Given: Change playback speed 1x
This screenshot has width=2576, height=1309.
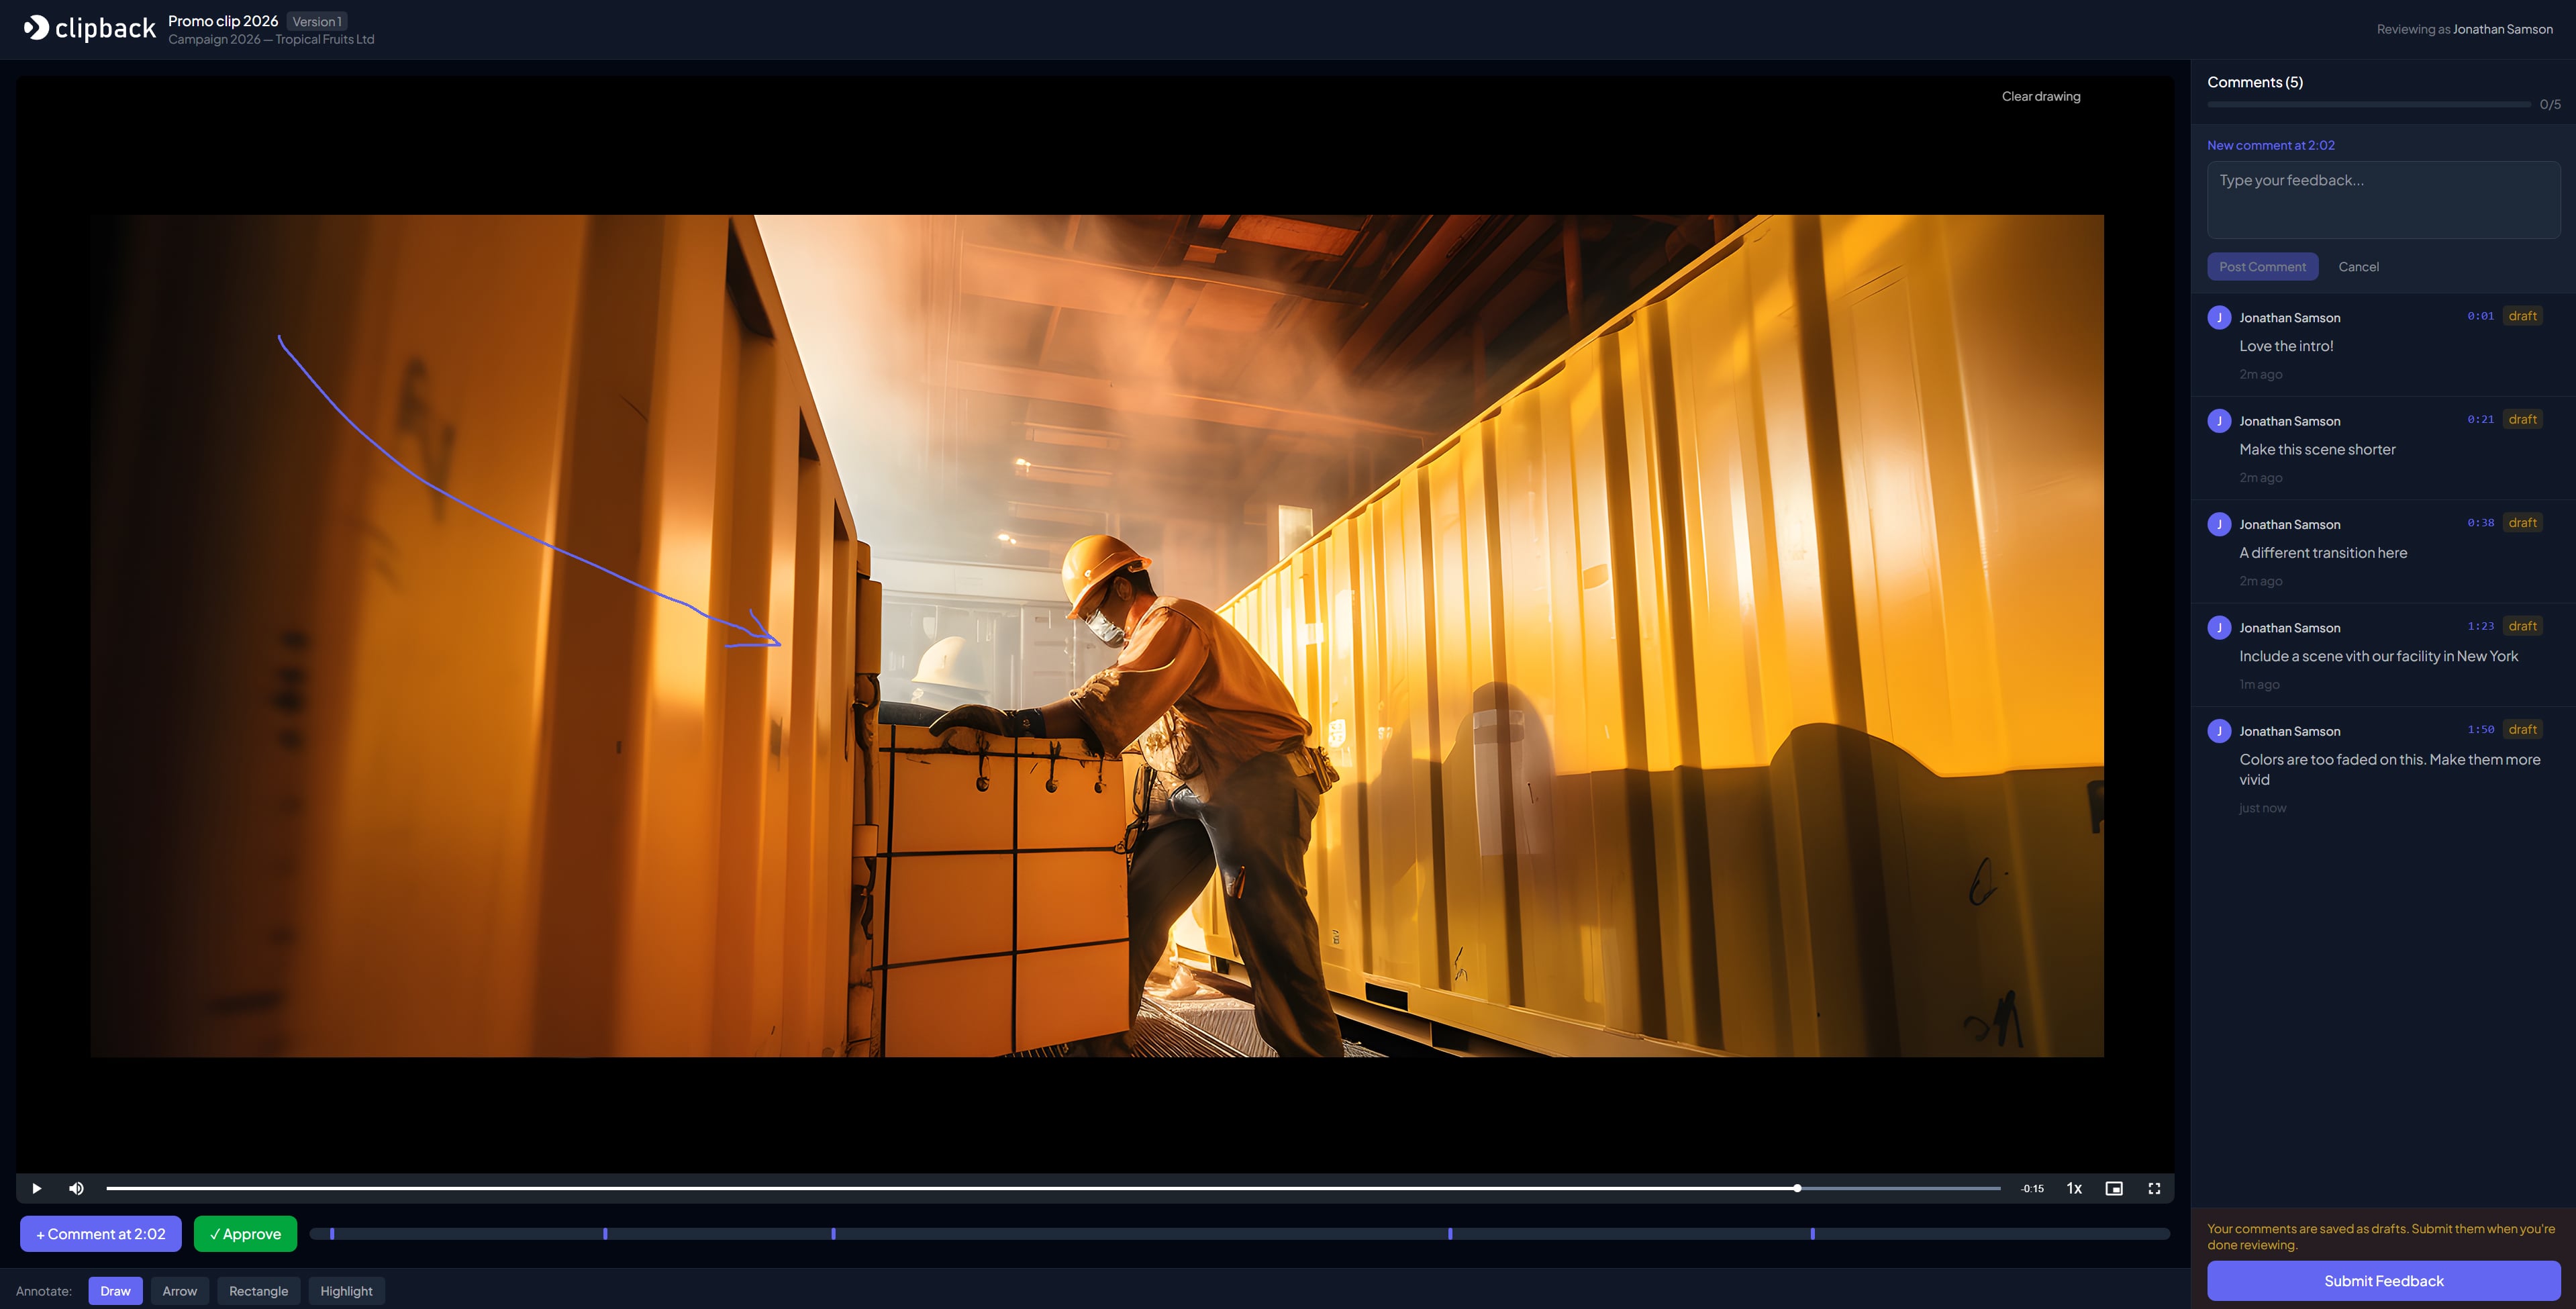Looking at the screenshot, I should tap(2074, 1188).
